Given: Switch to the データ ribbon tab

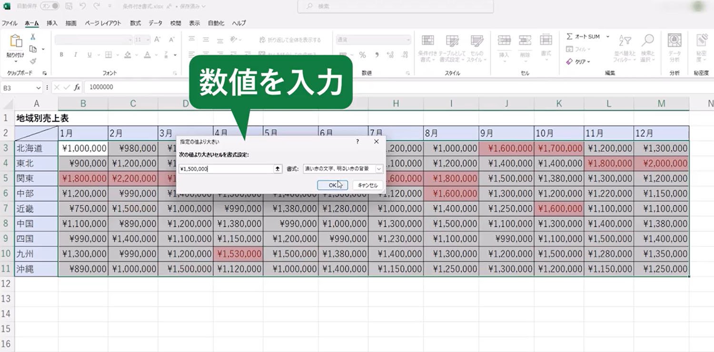Looking at the screenshot, I should point(155,23).
